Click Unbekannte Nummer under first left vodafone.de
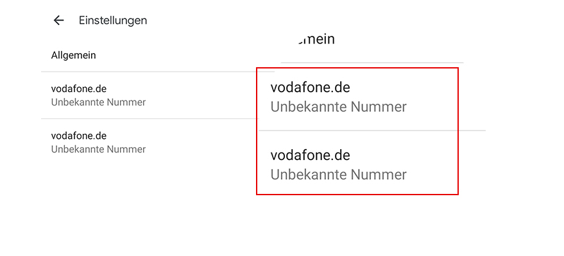Viewport: 564px width, 256px height. [98, 102]
